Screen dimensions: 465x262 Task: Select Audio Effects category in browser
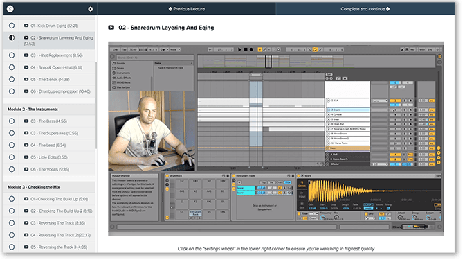coord(122,78)
